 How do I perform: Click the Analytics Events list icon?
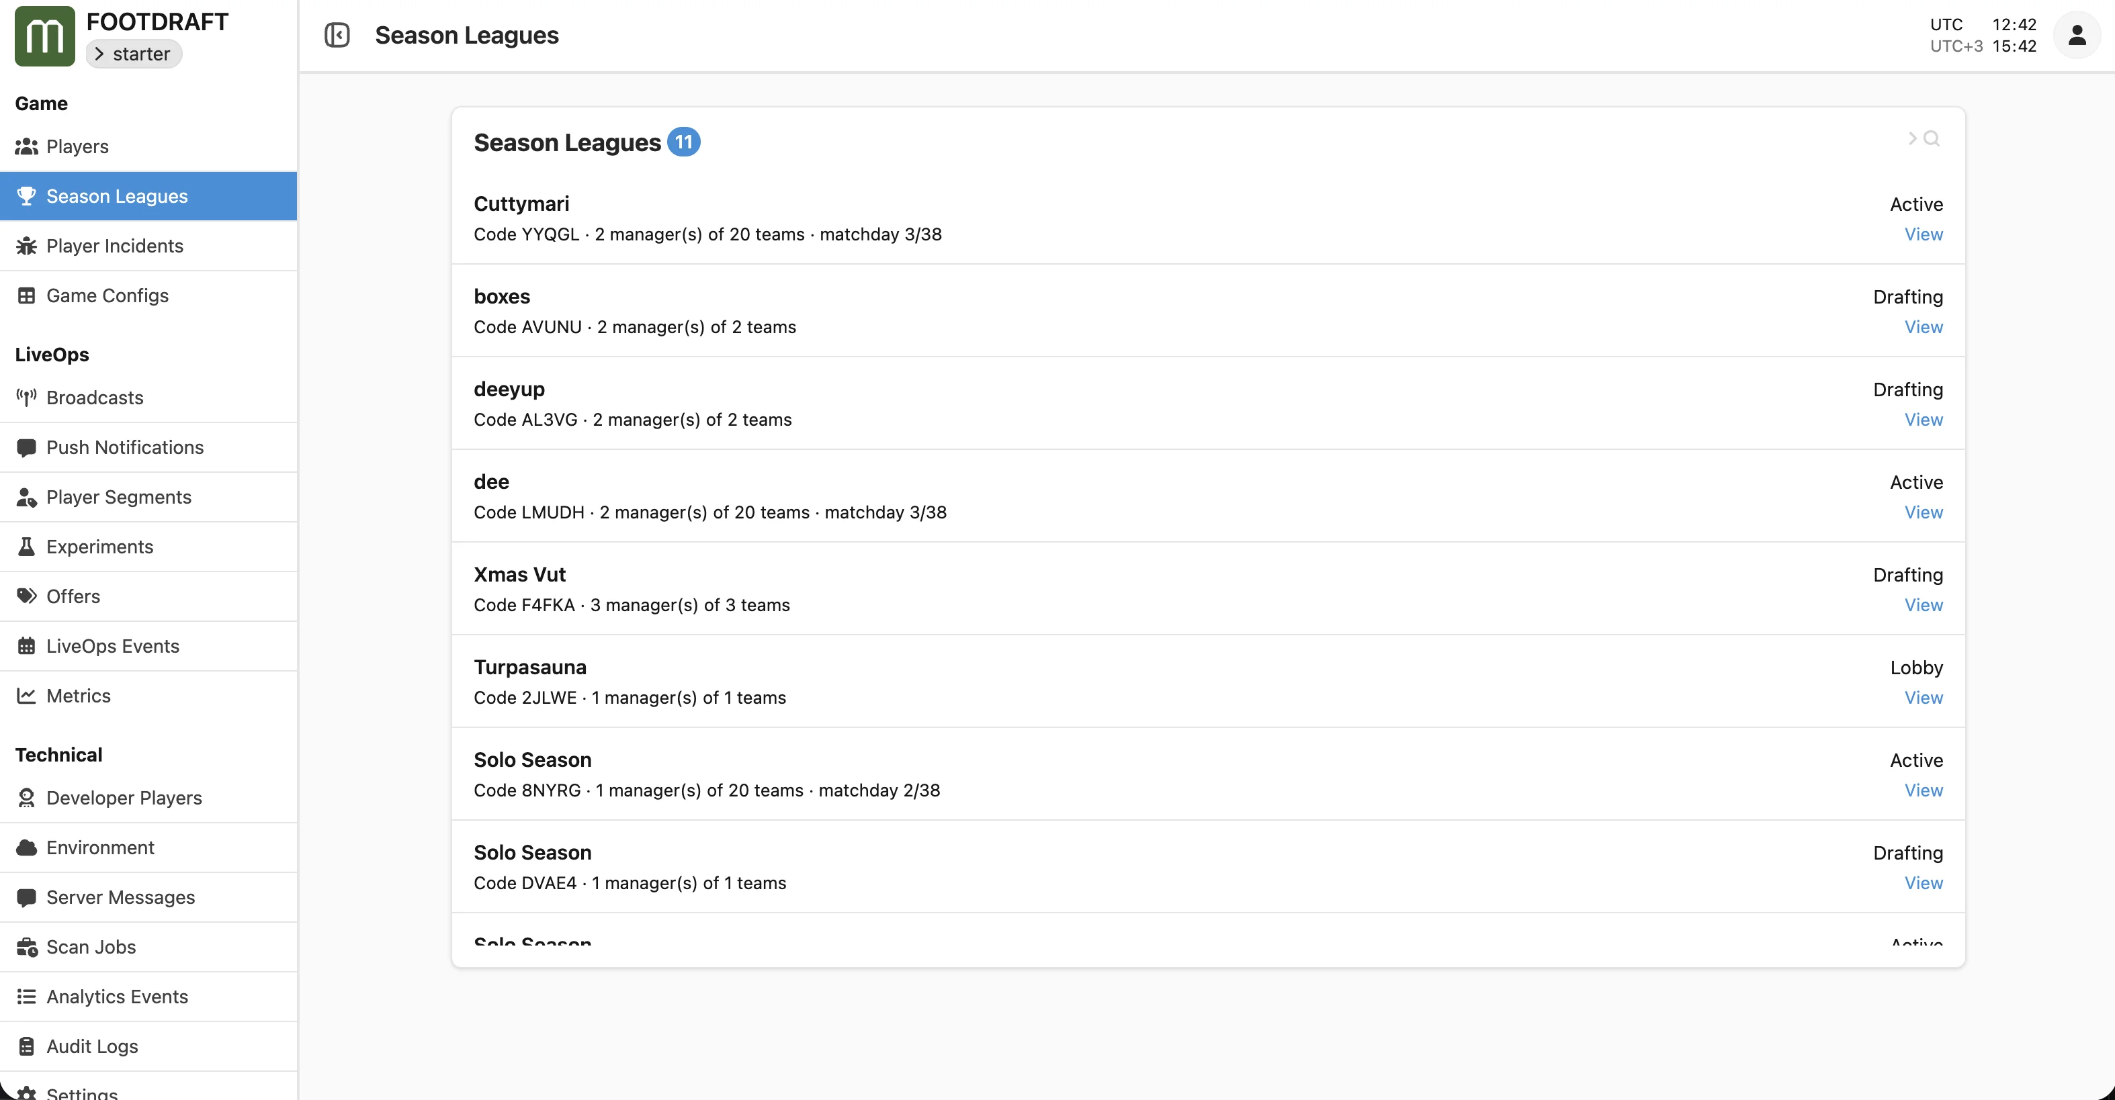point(26,997)
